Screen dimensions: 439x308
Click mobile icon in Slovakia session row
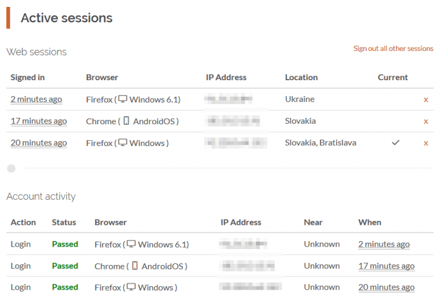[x=126, y=121]
